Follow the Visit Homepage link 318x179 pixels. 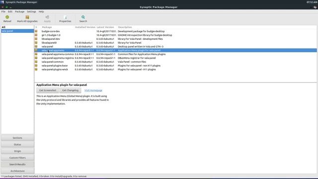pyautogui.click(x=93, y=90)
